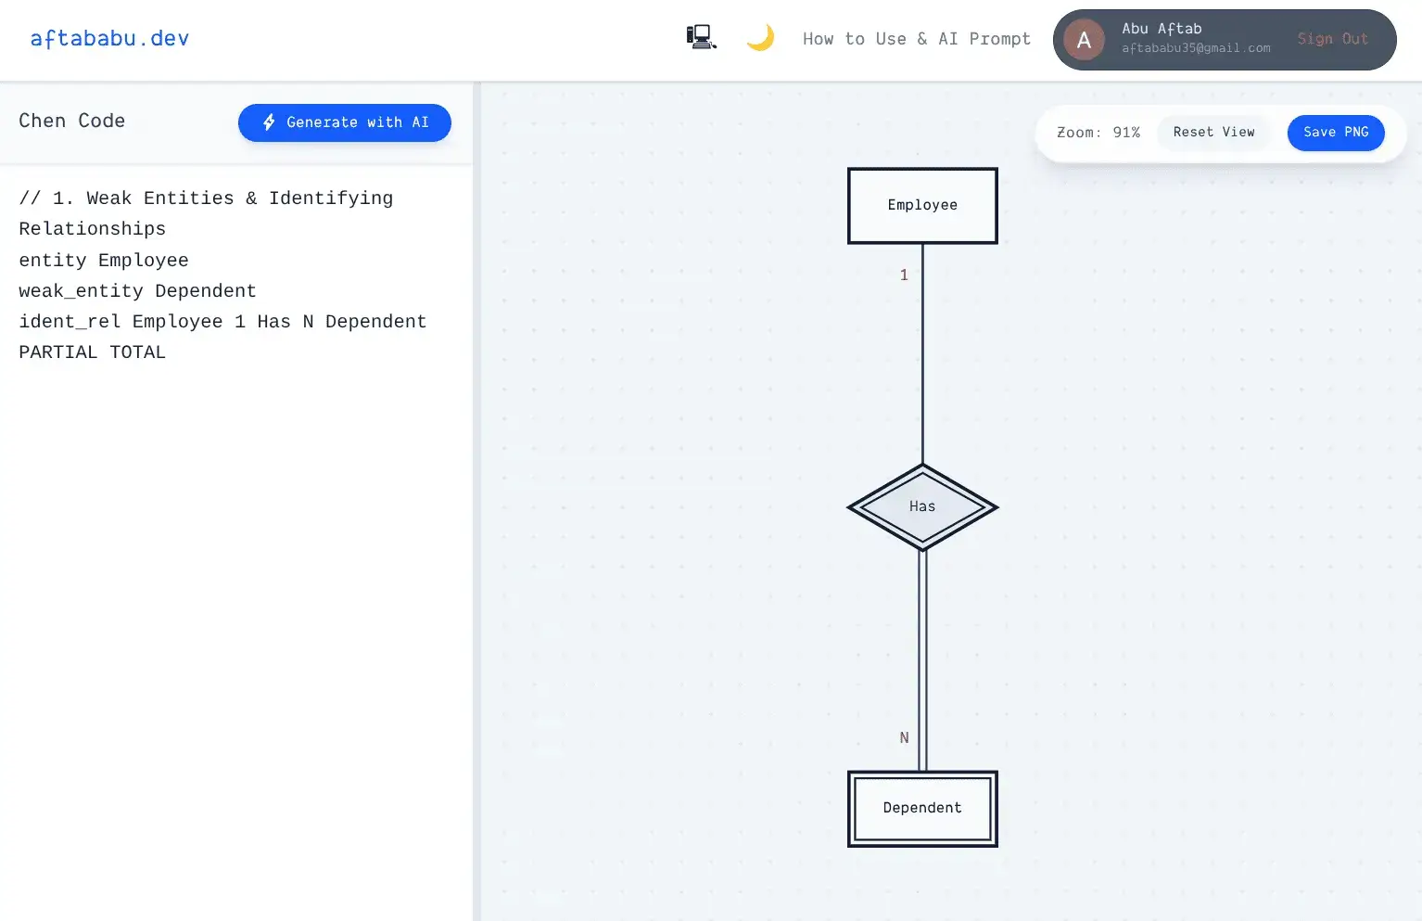1422x921 pixels.
Task: Click the computer device icon in header
Action: (x=701, y=38)
